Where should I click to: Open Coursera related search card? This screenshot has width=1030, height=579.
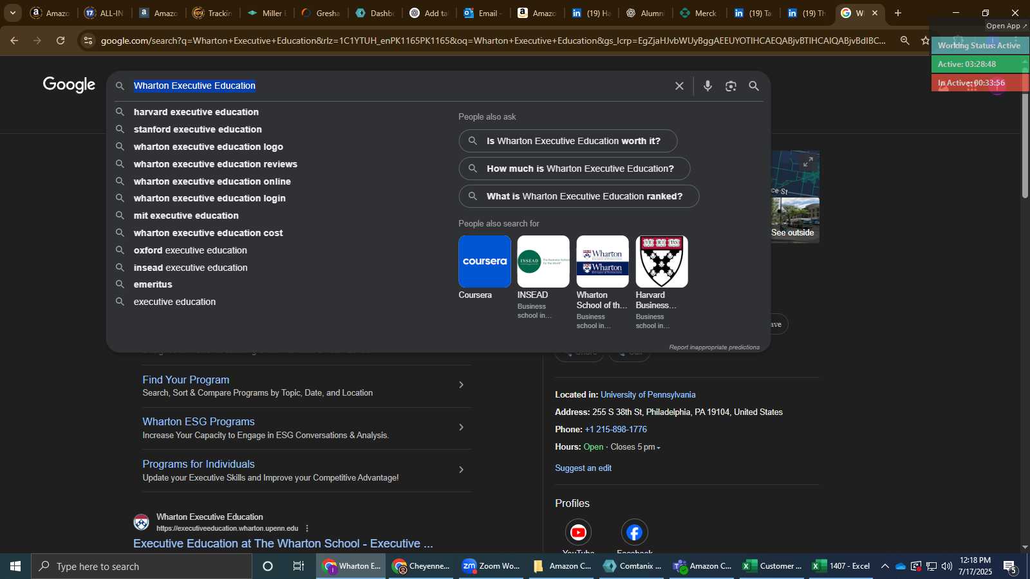coord(485,268)
